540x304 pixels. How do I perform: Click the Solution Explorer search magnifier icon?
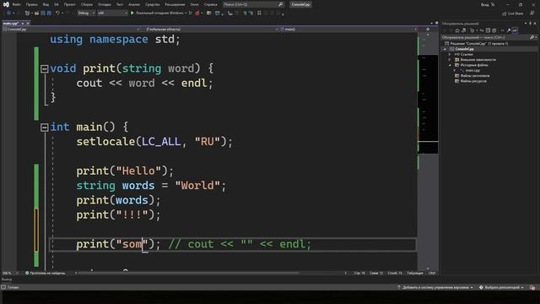click(532, 37)
